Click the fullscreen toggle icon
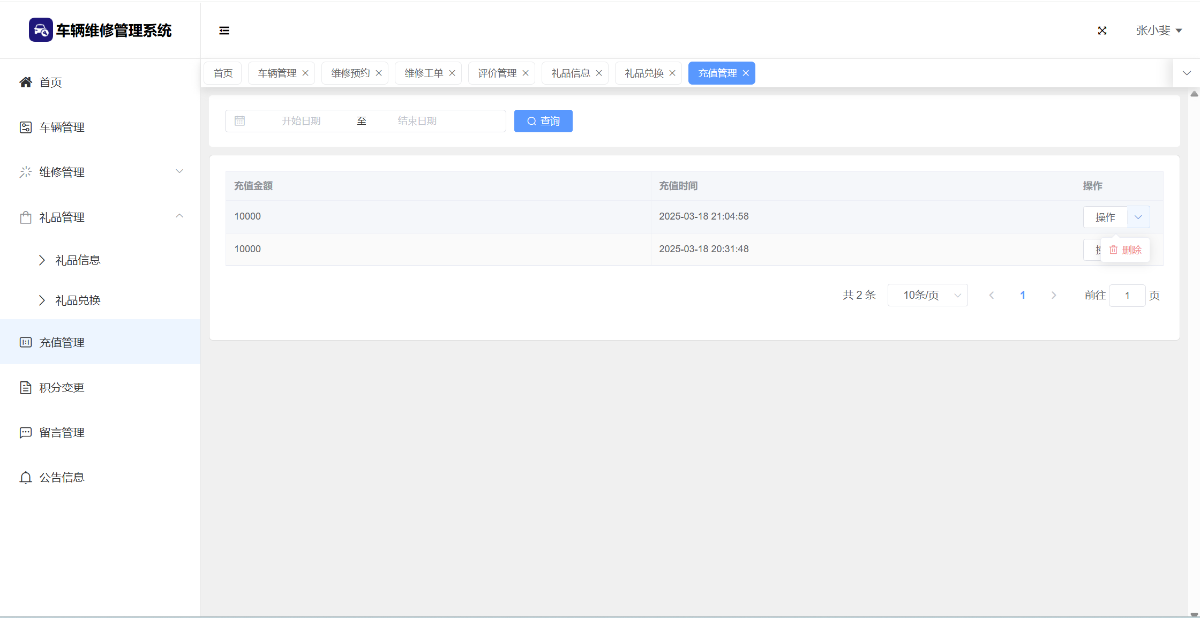The image size is (1200, 618). (1102, 31)
